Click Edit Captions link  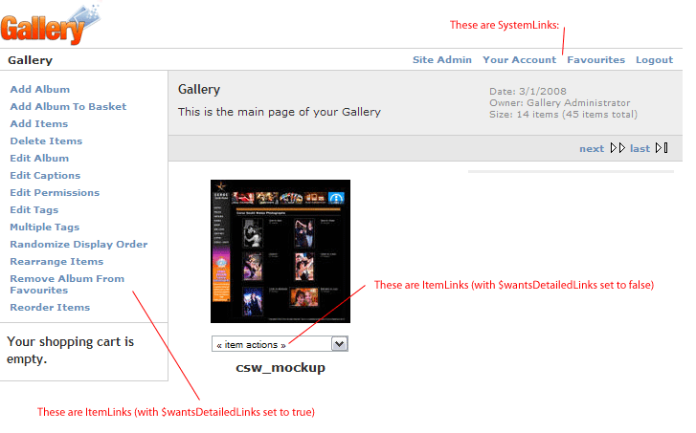pos(45,175)
